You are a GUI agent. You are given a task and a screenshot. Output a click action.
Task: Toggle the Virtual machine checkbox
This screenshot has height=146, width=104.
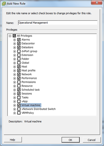19,105
